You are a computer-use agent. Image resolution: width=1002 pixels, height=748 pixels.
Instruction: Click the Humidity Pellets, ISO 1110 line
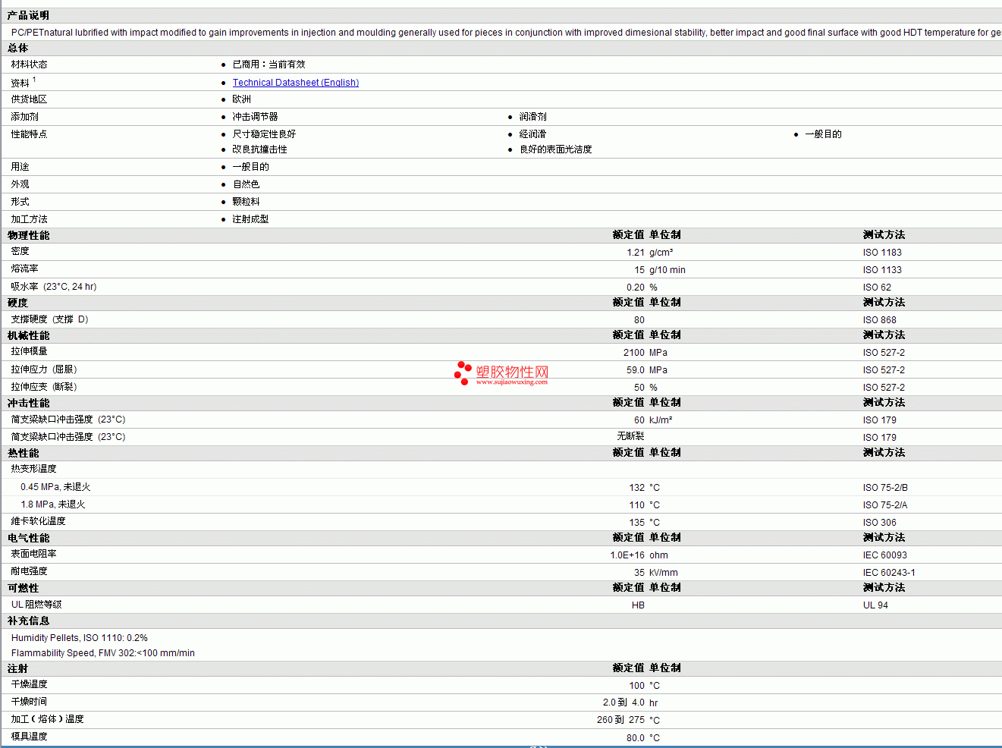tap(80, 638)
